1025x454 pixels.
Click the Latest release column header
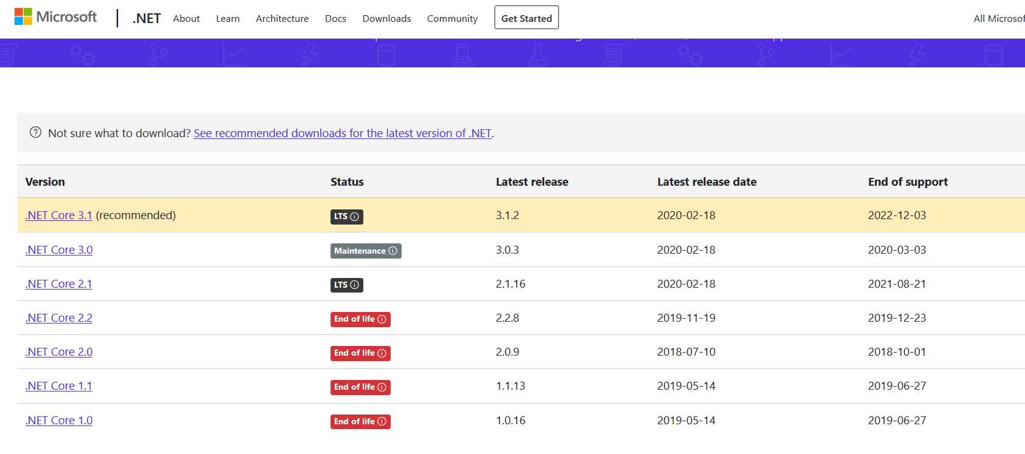pyautogui.click(x=532, y=181)
